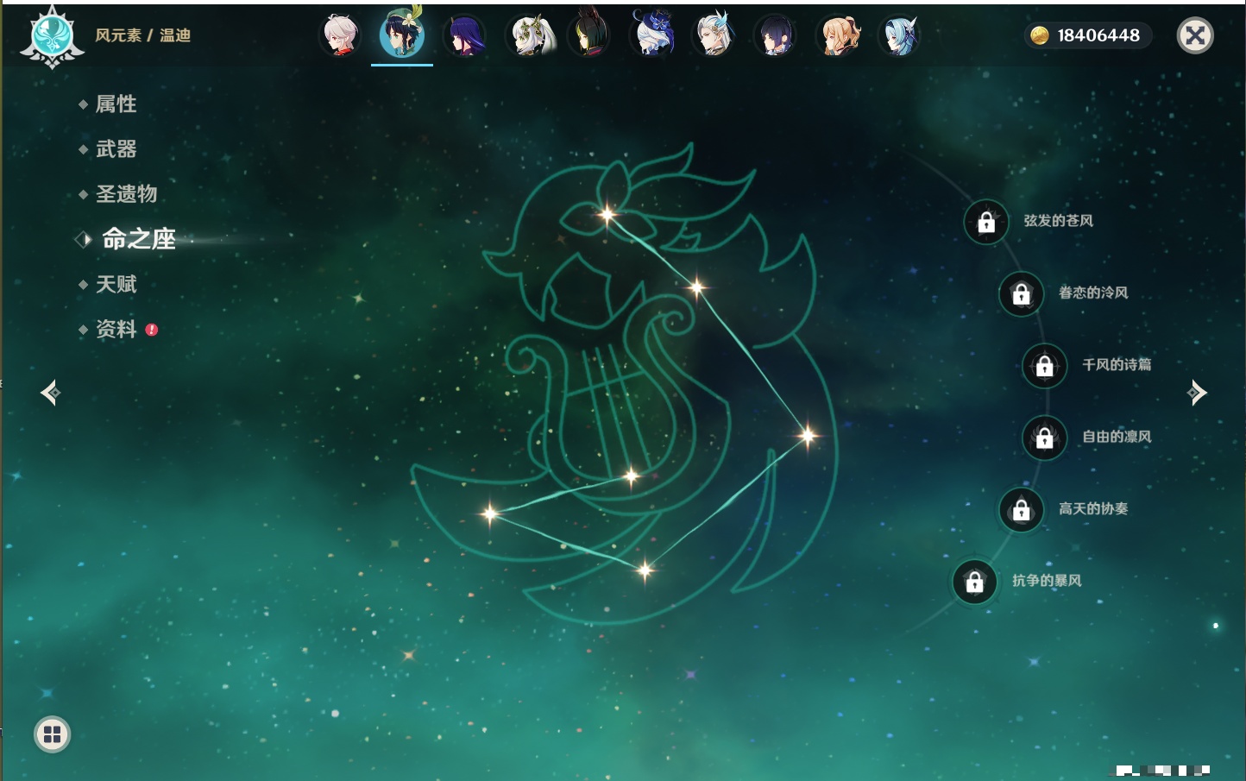Click the lock icon beside 自由的凛风
Screen dimensions: 1246x781
1045,438
